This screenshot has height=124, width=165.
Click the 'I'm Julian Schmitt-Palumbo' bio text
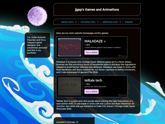[x=37, y=45]
